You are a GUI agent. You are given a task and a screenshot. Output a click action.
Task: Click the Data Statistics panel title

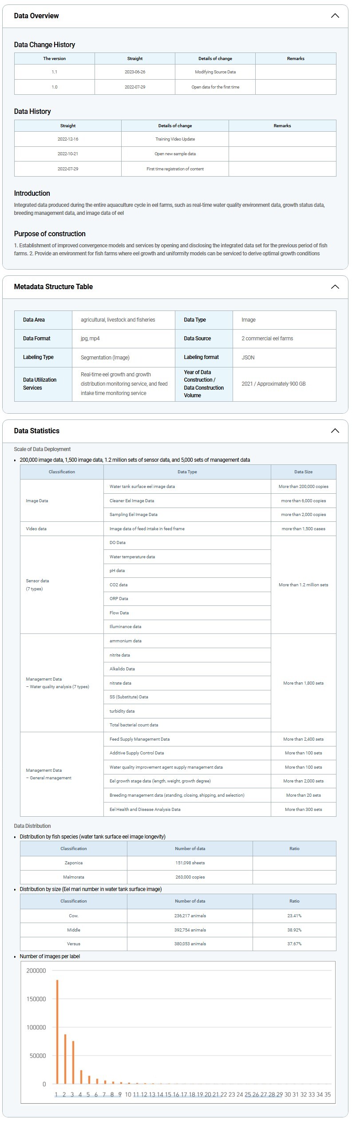tap(36, 431)
